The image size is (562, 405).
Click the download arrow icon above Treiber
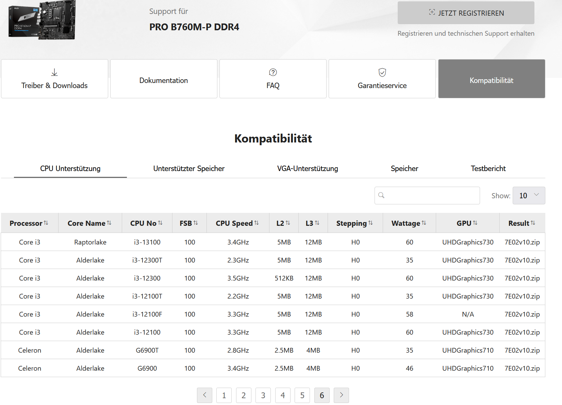[x=54, y=72]
